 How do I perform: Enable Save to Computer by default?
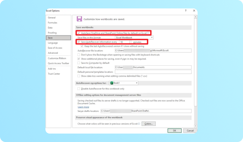point(79,63)
